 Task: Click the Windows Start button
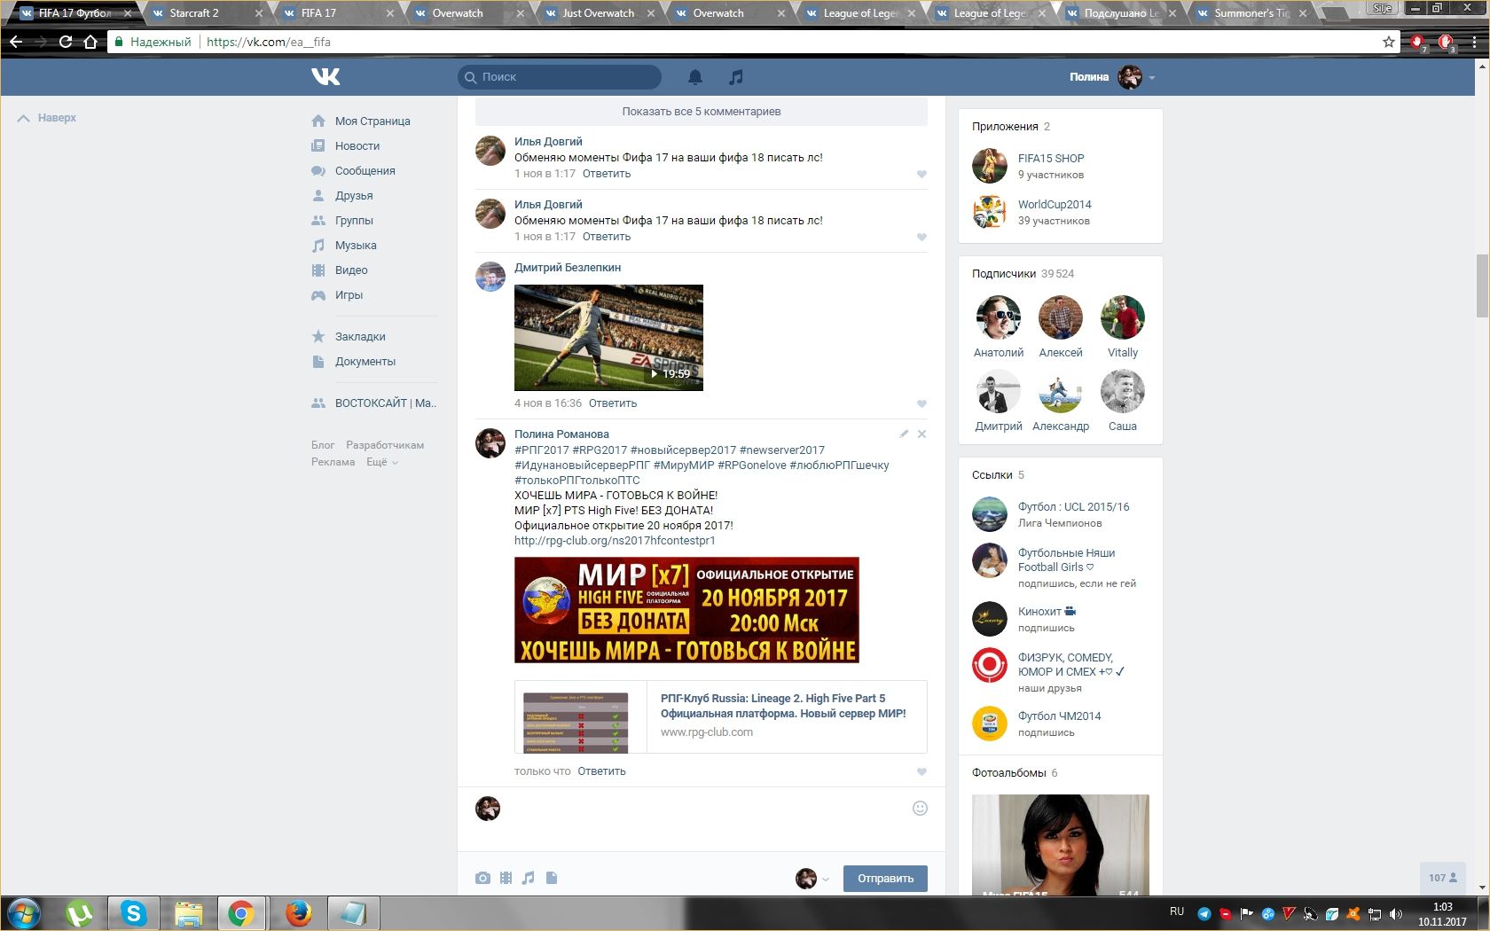pos(24,913)
